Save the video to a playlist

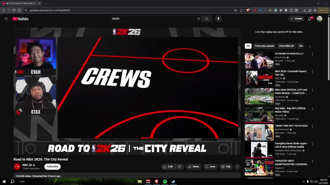pyautogui.click(x=210, y=166)
